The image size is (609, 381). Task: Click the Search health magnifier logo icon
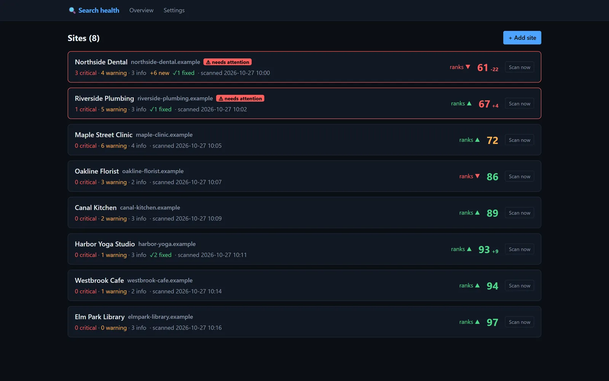tap(72, 10)
